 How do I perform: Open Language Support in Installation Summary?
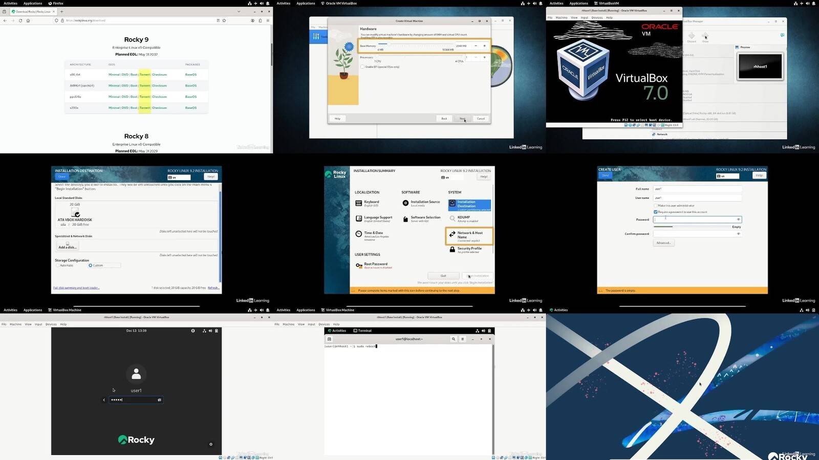pos(374,218)
